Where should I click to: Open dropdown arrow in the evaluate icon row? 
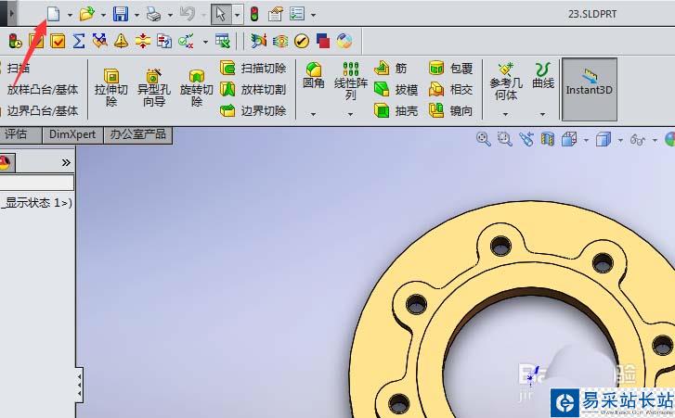coord(205,42)
